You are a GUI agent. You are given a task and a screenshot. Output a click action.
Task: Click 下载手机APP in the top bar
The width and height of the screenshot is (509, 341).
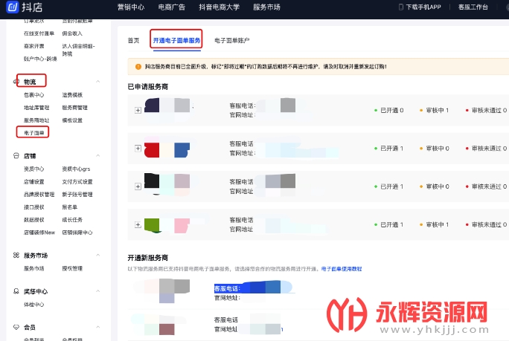point(423,7)
